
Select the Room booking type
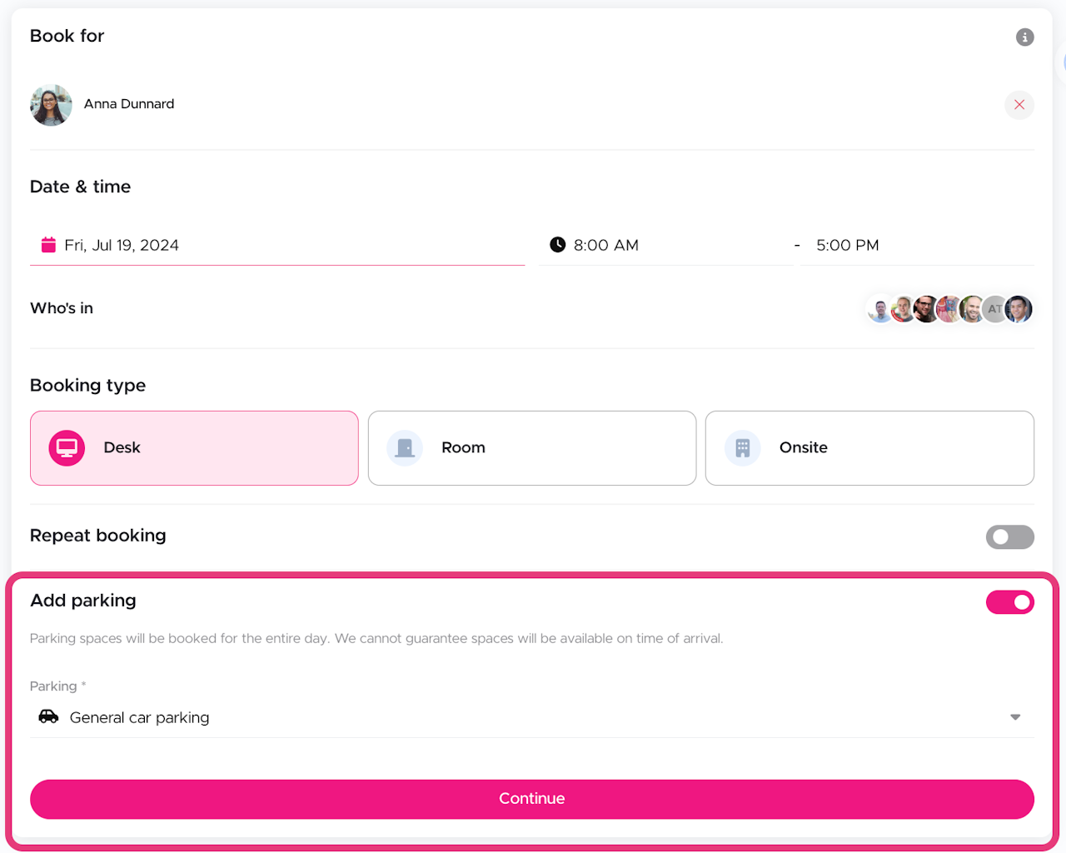(531, 448)
